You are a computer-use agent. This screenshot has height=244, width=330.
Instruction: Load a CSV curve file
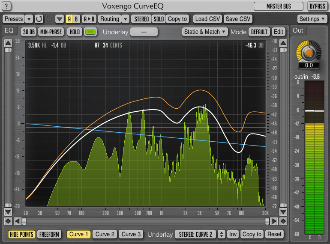[207, 19]
